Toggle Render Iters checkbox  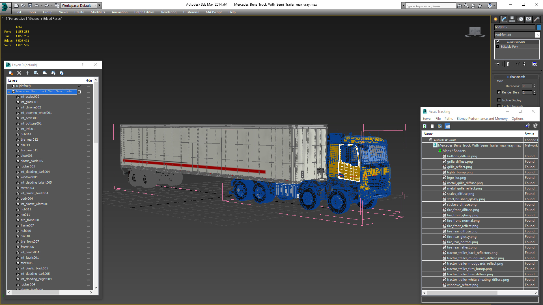coord(499,92)
